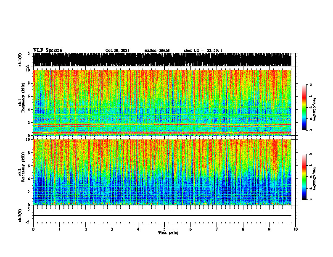Click the "8" kHz tick on ch.1 axis
333x257 pixels.
30,83
